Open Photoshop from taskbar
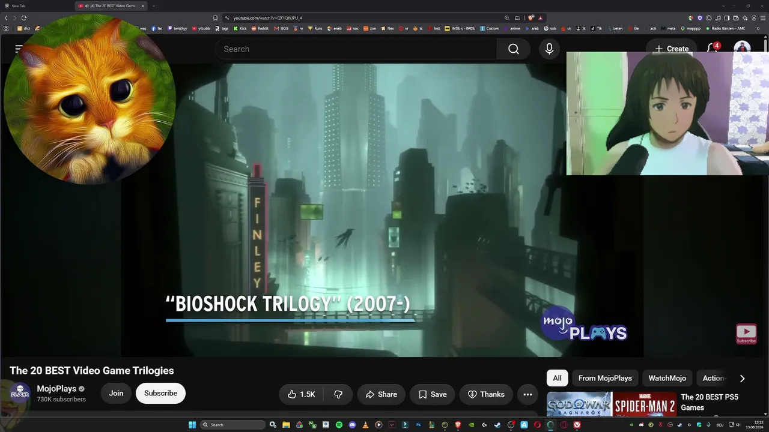769x432 pixels. [418, 425]
